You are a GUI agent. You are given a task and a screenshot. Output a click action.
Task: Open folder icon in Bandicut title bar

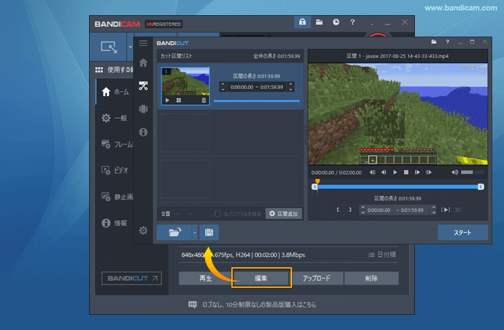(x=434, y=42)
